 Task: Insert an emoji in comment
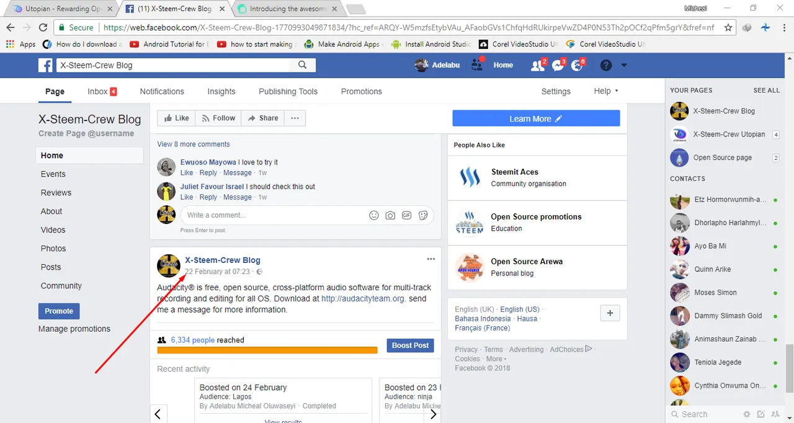[x=374, y=215]
